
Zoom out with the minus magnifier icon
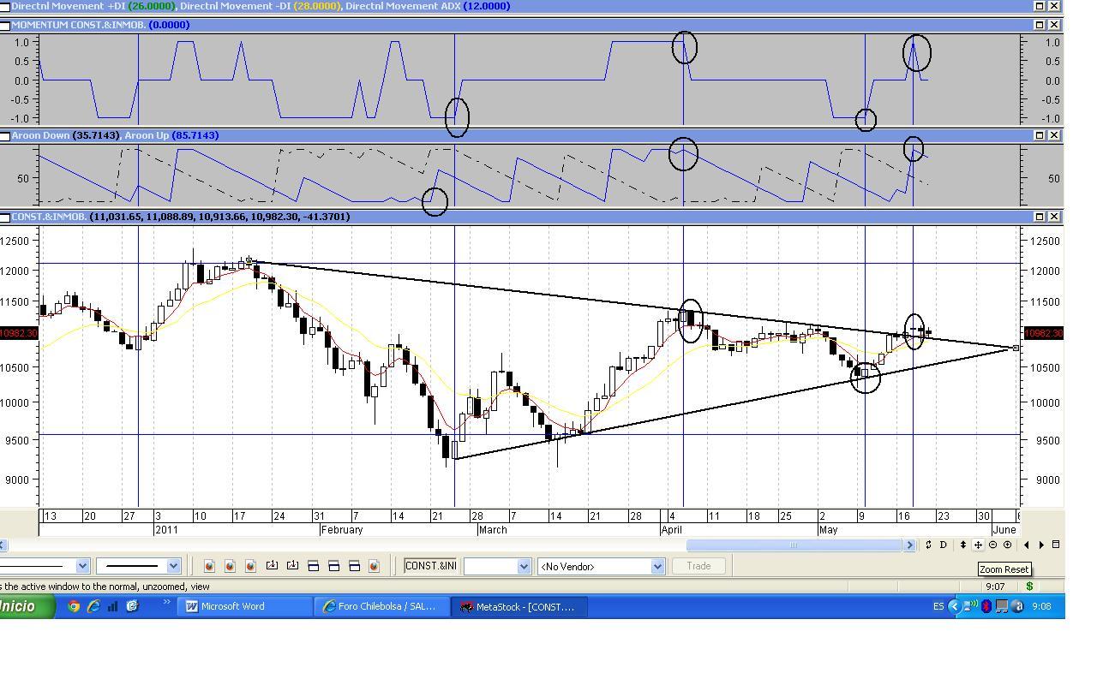992,545
